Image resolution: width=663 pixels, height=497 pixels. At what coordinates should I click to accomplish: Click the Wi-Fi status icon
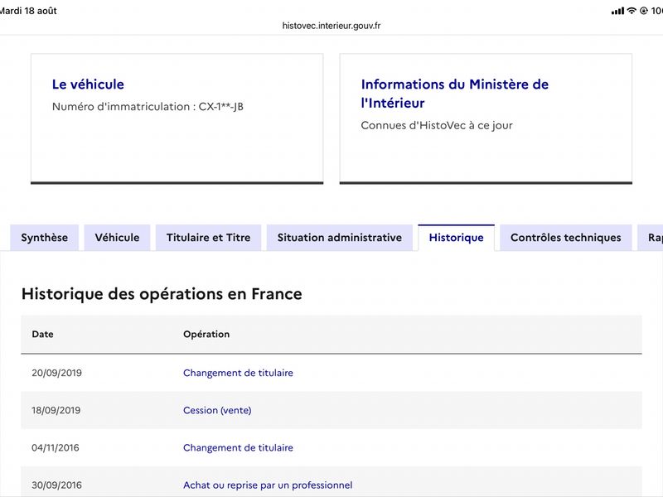632,11
